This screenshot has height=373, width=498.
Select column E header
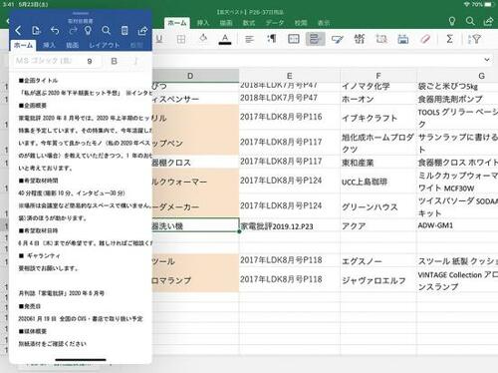click(290, 76)
